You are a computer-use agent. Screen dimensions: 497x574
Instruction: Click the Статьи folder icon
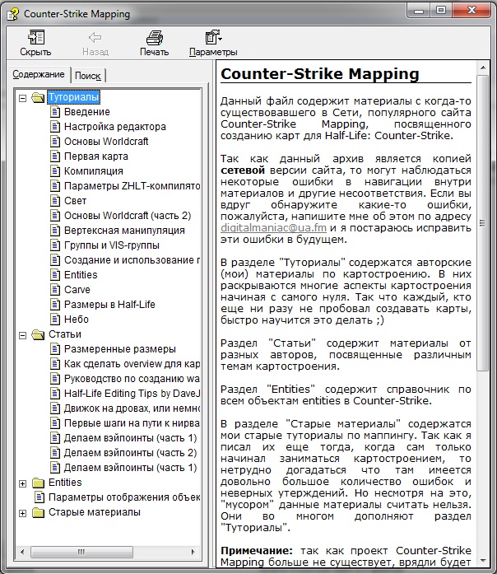point(38,334)
